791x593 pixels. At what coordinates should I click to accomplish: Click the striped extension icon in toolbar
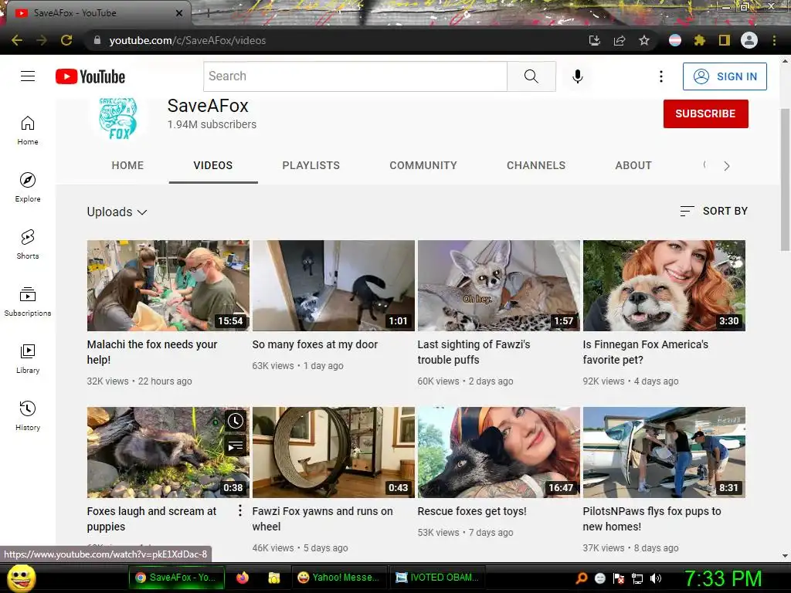(x=675, y=40)
